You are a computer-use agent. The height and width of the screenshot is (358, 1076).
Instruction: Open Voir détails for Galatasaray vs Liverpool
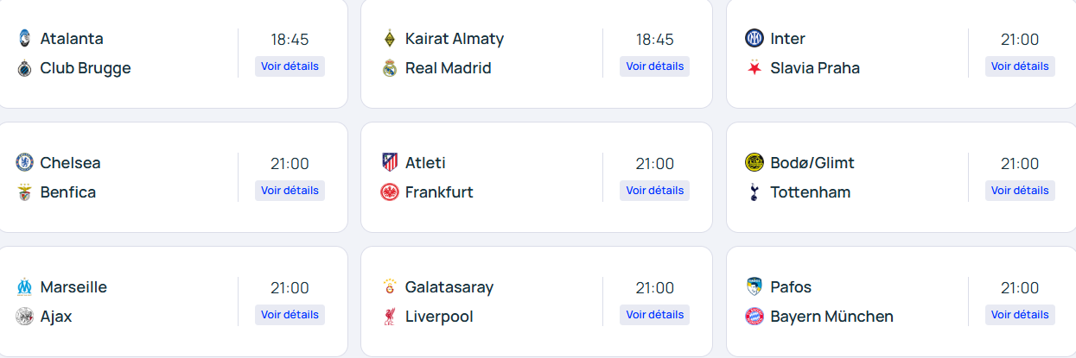coord(654,315)
